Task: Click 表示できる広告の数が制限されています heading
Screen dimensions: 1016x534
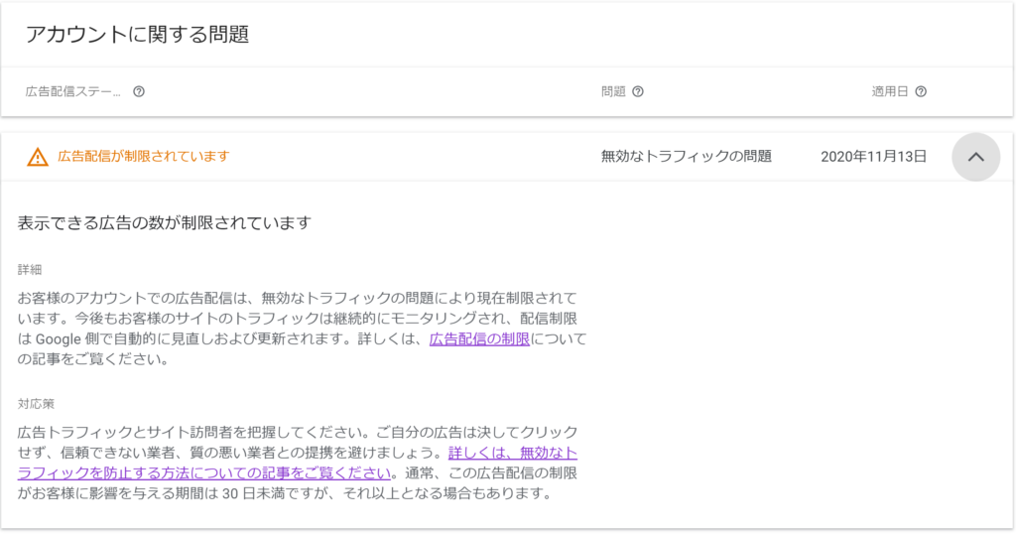Action: point(165,223)
